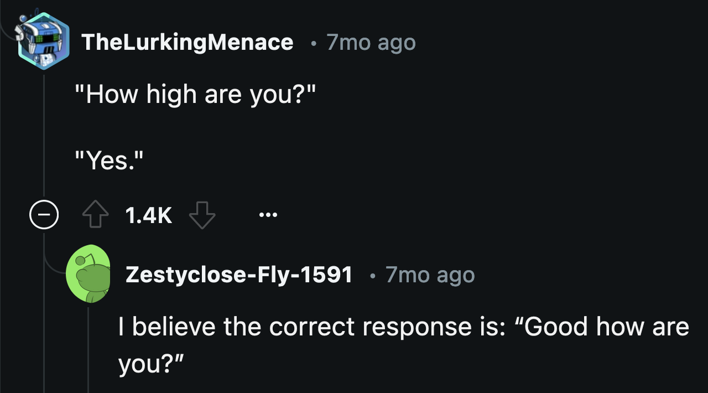
Task: Collapse thread via line below TheLurkingMenace's avatar
Action: point(44,138)
